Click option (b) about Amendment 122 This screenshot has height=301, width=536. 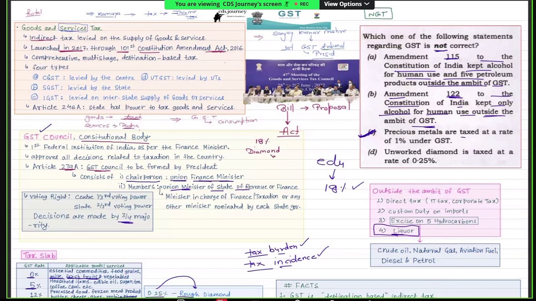point(440,107)
